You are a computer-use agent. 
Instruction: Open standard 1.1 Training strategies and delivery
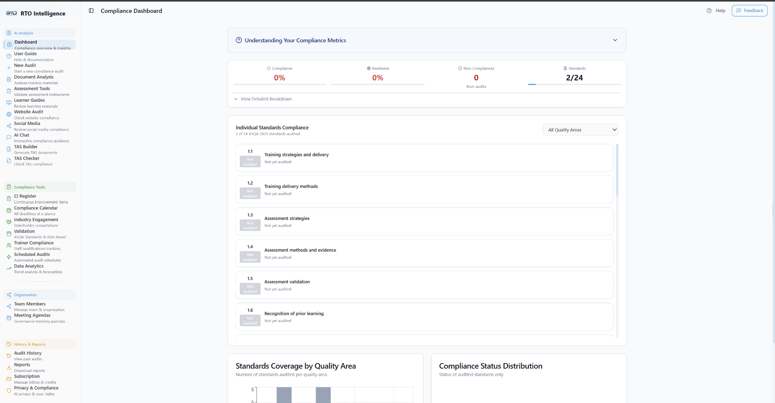coord(424,158)
